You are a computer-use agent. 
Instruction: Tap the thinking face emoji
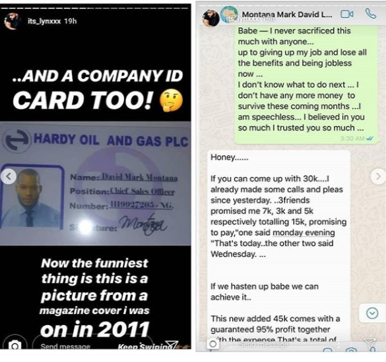[x=171, y=101]
